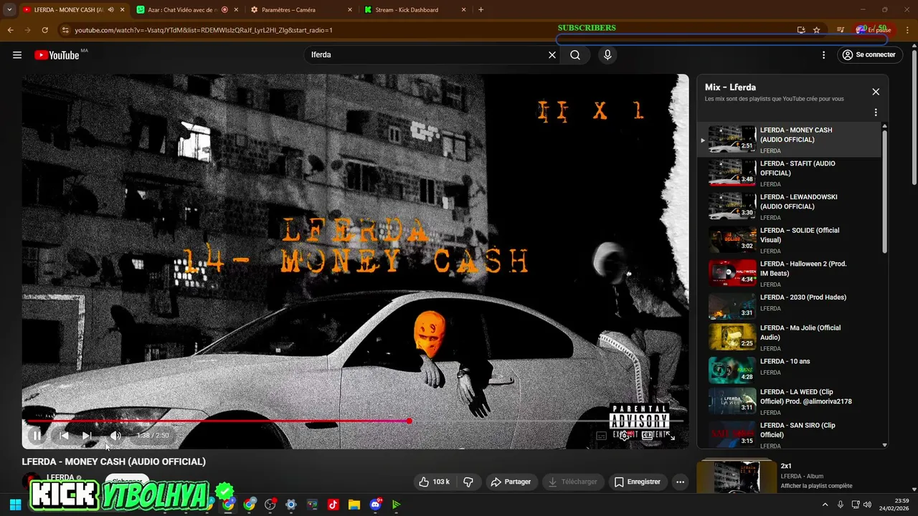Dislike the MONEY CASH video
Image resolution: width=918 pixels, height=516 pixels.
(468, 482)
